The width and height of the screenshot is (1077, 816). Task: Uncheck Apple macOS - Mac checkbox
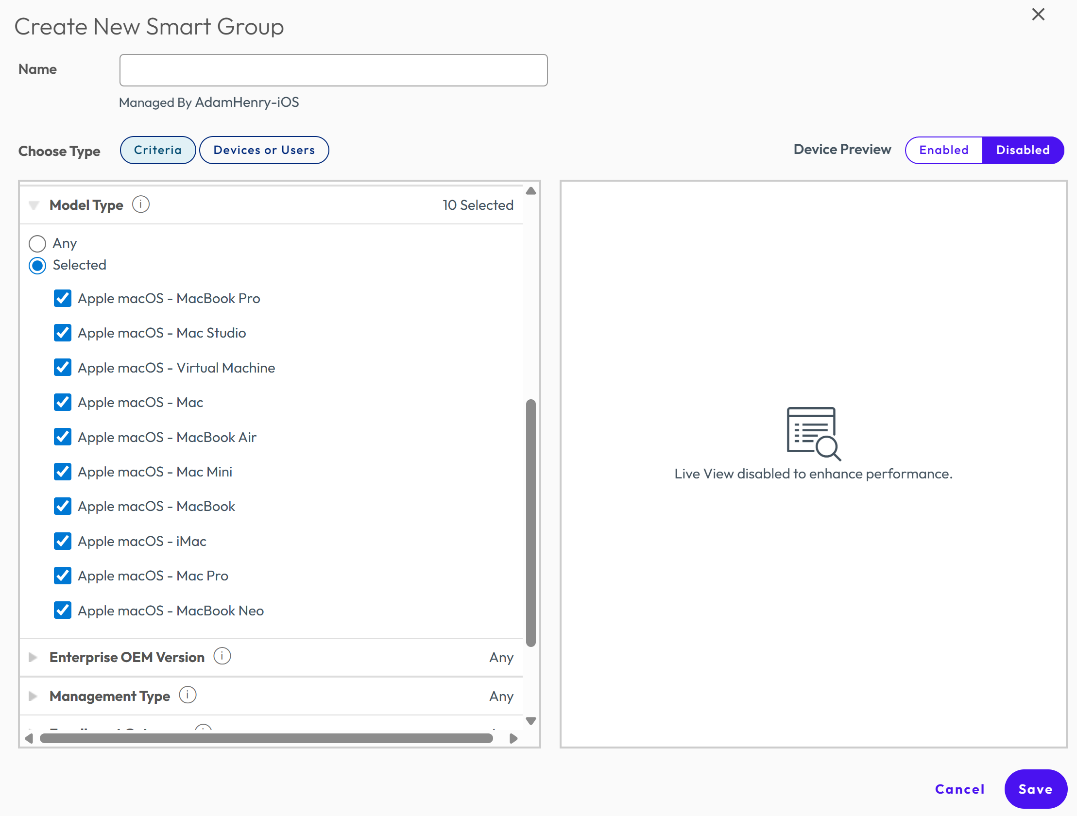coord(62,402)
